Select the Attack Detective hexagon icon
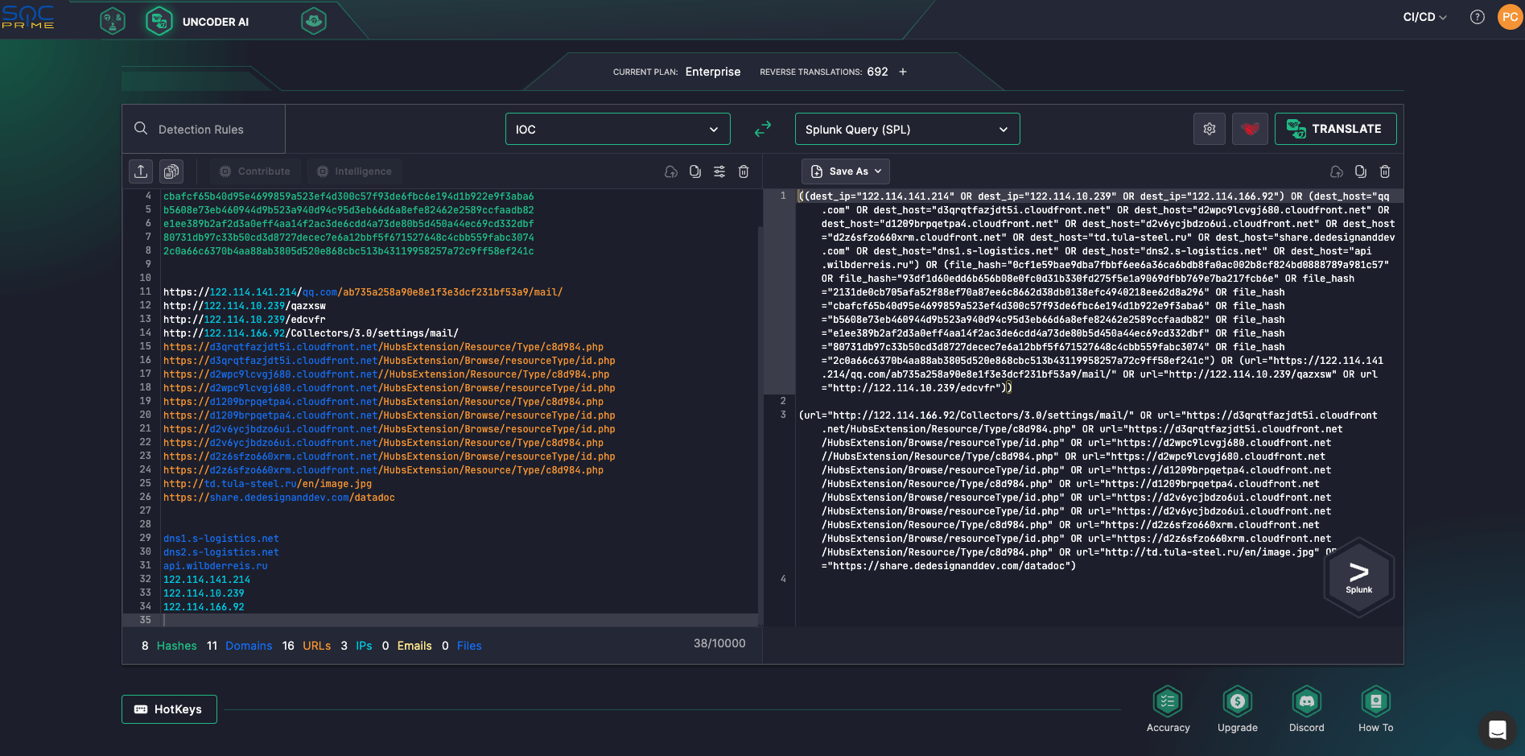This screenshot has width=1525, height=756. [113, 20]
